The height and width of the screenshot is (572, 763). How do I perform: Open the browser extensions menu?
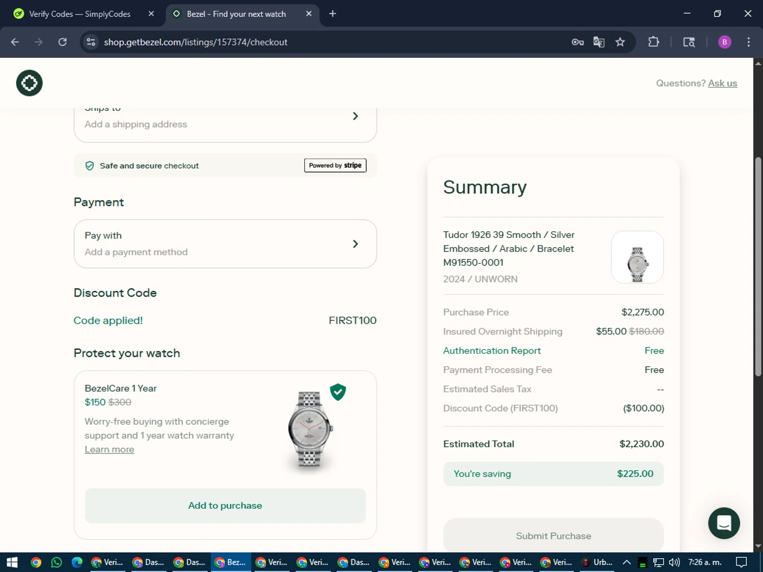654,42
